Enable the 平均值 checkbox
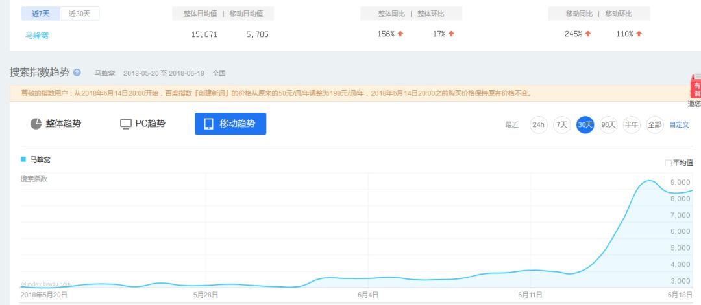Viewport: 701px width, 305px height. coord(669,163)
